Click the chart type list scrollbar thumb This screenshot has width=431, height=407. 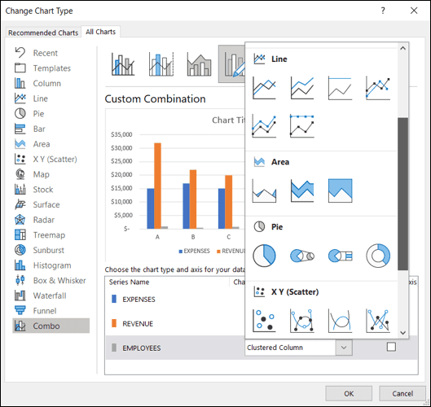(403, 194)
